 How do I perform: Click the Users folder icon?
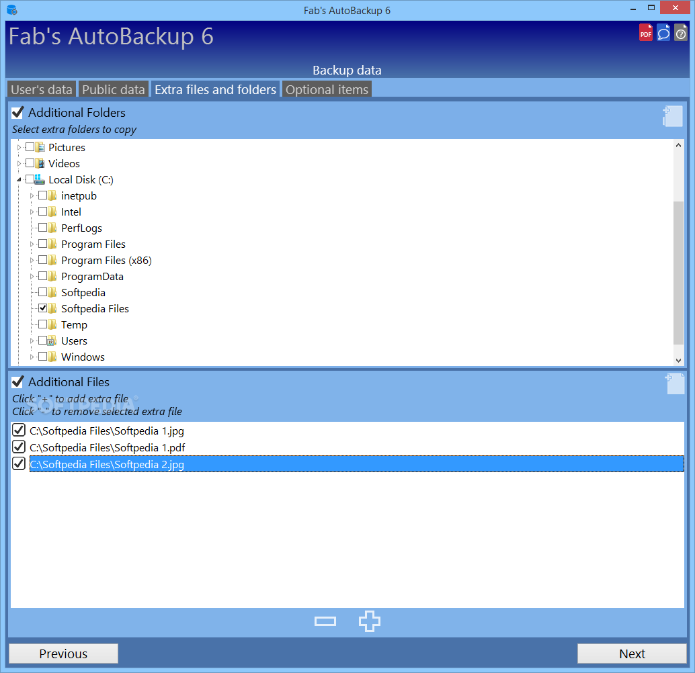52,341
